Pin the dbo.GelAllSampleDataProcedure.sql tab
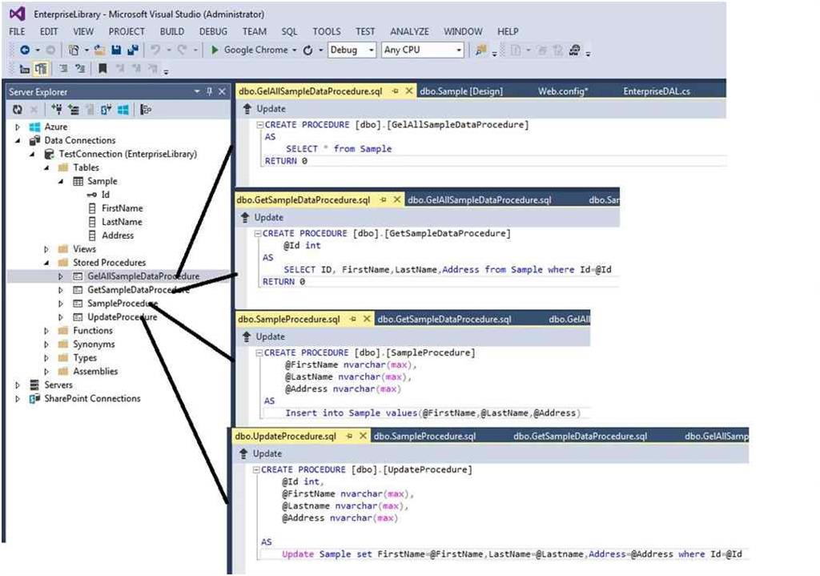Image resolution: width=820 pixels, height=576 pixels. tap(396, 91)
